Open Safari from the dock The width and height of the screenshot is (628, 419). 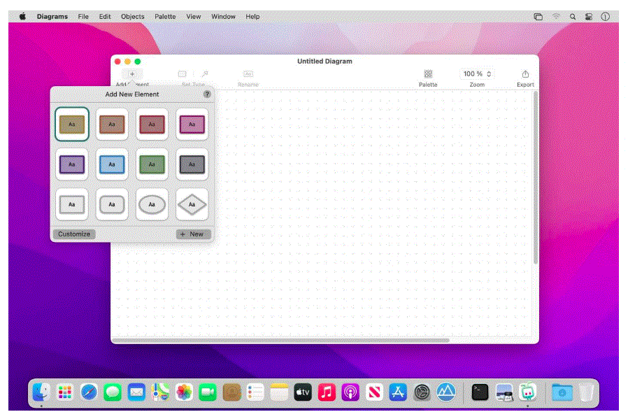pos(89,392)
